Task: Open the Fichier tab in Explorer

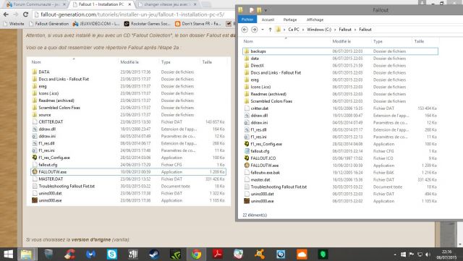Action: pyautogui.click(x=247, y=20)
